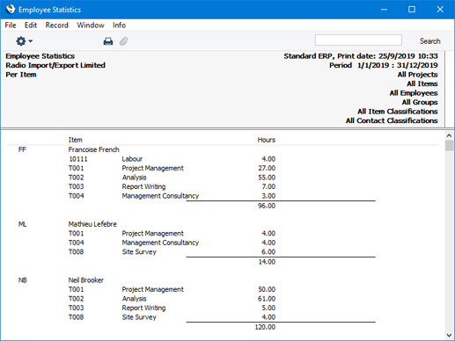Minimize the Employee Statistics window
The width and height of the screenshot is (455, 341).
click(384, 10)
